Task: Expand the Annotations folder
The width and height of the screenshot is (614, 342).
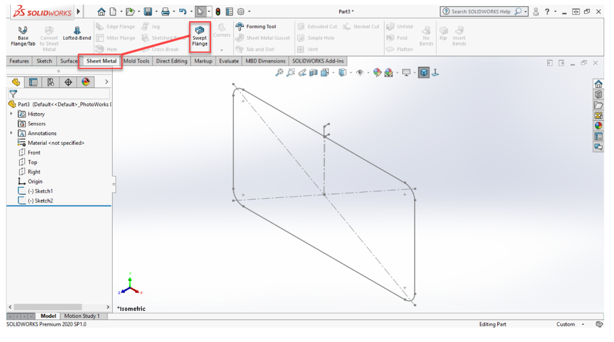Action: [12, 133]
